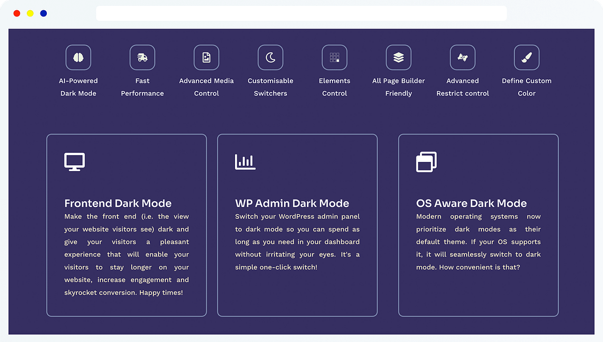603x342 pixels.
Task: Click the "OS Aware Dark Mode" heading
Action: click(x=471, y=203)
